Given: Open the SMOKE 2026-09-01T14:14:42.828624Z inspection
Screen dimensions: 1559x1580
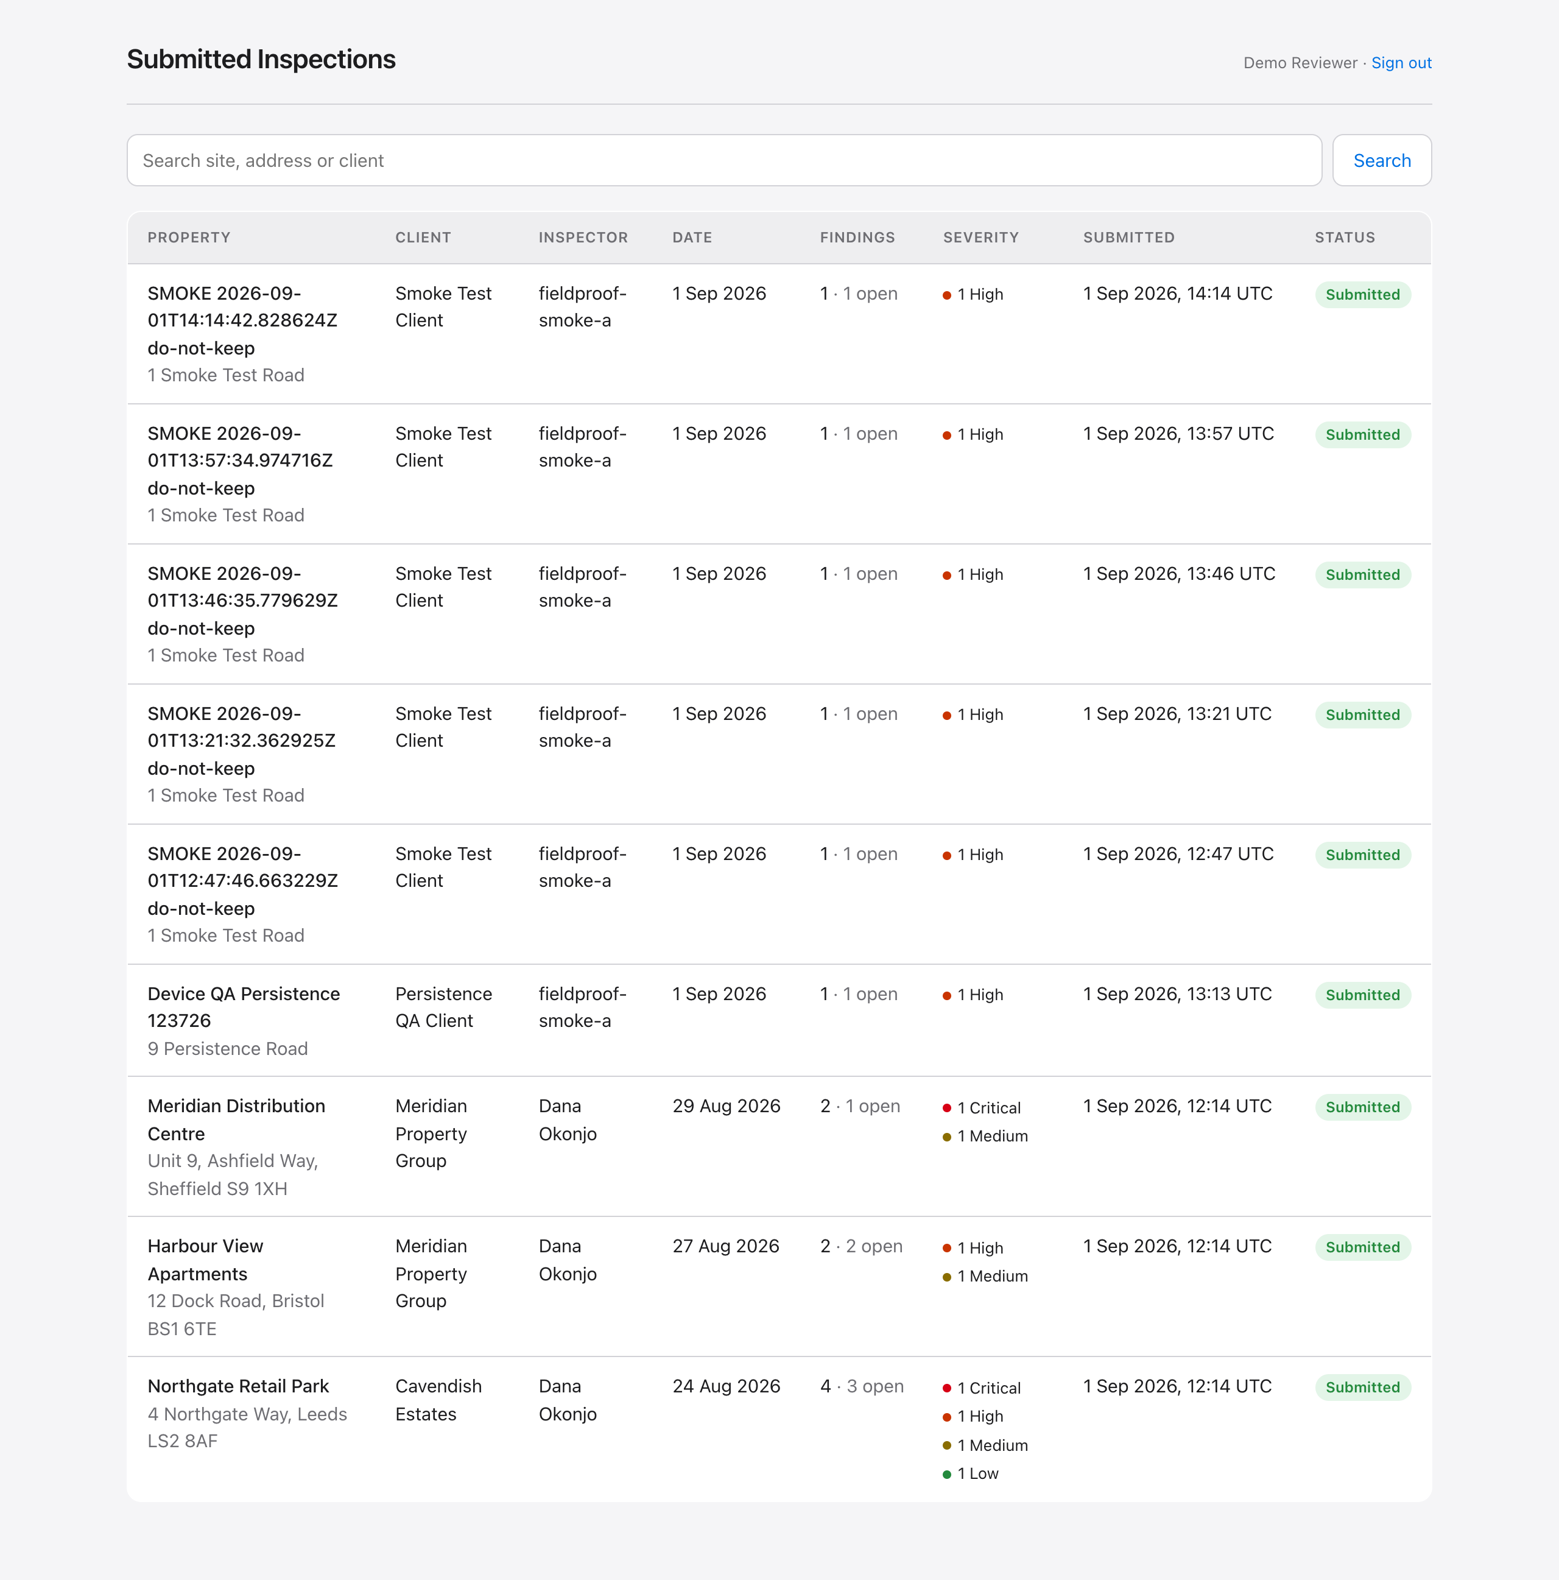Looking at the screenshot, I should pyautogui.click(x=243, y=320).
